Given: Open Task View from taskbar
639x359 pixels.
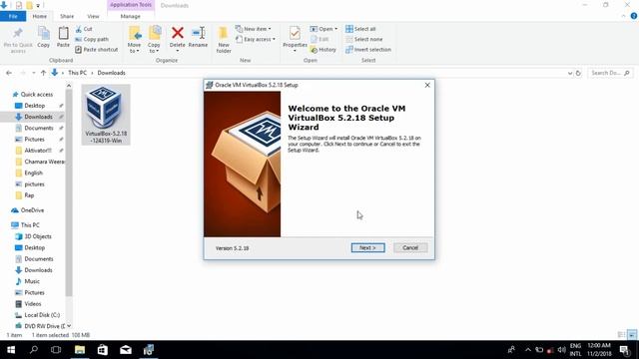Looking at the screenshot, I should [56, 350].
